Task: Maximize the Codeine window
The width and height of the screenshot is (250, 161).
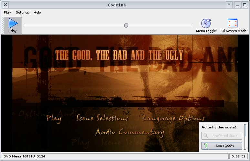Action: (245, 5)
